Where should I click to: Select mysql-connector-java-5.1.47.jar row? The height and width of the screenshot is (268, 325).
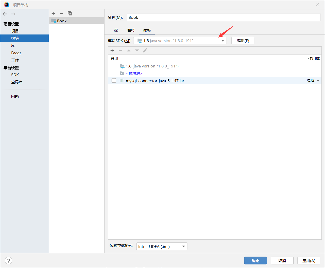(x=215, y=81)
